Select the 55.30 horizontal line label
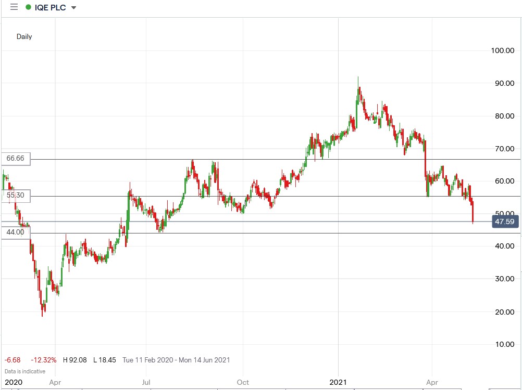 point(15,196)
